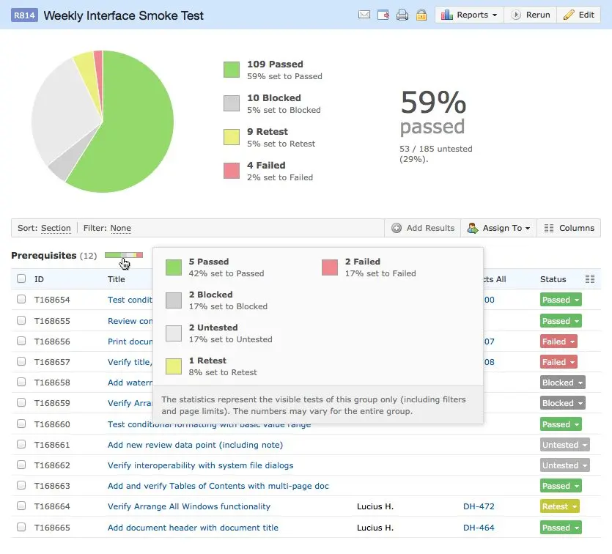612x554 pixels.
Task: Click the export run icon
Action: [383, 15]
